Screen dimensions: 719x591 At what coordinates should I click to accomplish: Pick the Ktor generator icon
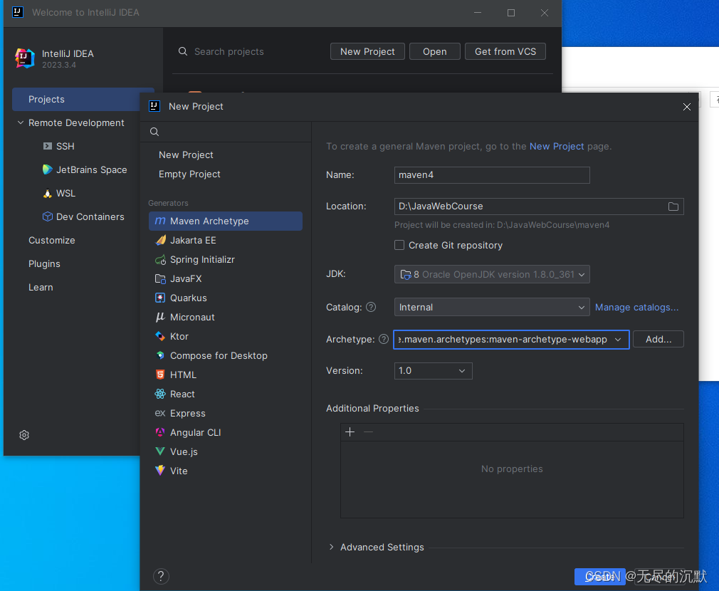click(160, 337)
